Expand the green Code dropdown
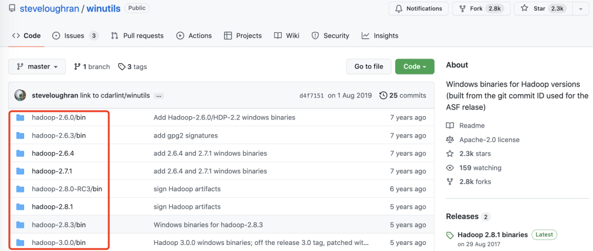 pos(415,67)
